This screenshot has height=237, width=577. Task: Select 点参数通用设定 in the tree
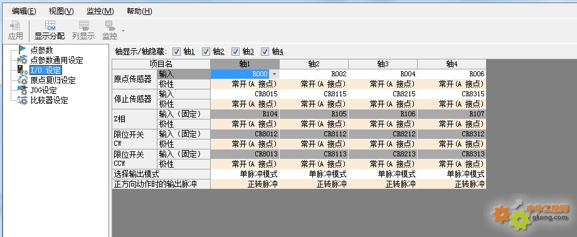(56, 60)
